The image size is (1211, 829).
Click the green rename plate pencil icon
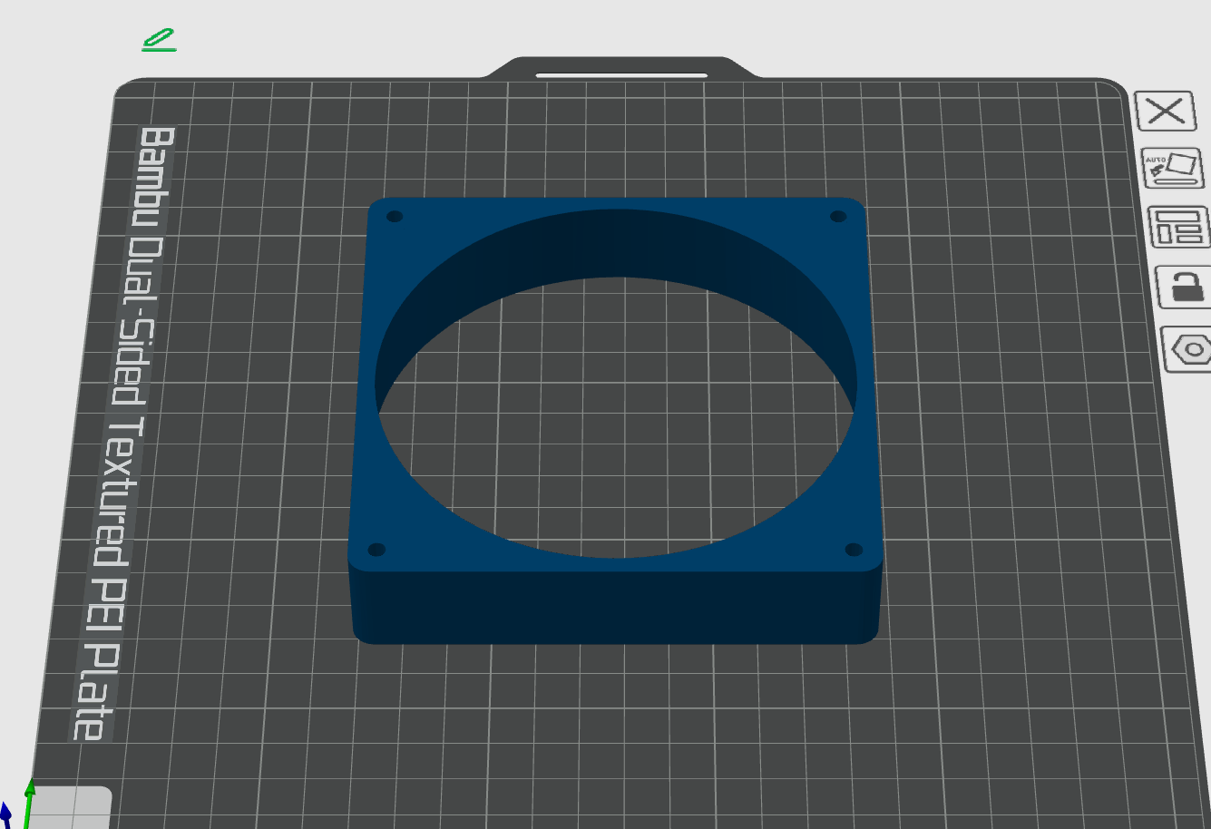coord(159,41)
